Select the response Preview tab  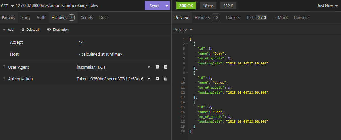point(181,18)
